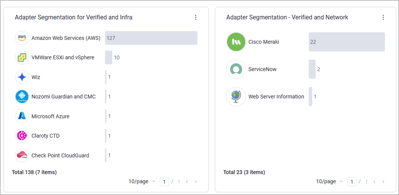Go to next page in Network chart
399x195 pixels.
383,182
